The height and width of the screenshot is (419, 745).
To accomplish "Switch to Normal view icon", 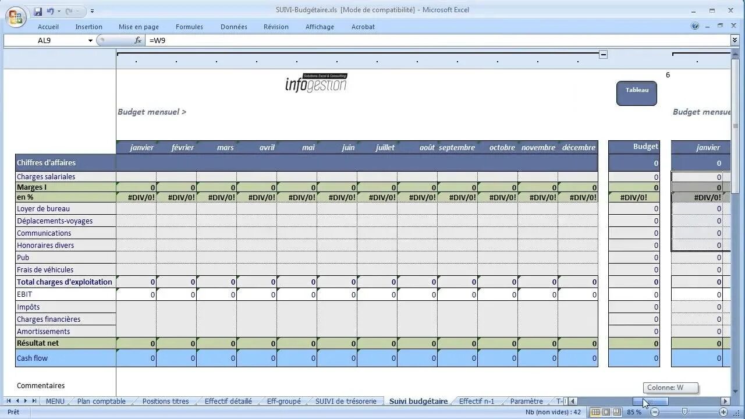I will click(595, 412).
